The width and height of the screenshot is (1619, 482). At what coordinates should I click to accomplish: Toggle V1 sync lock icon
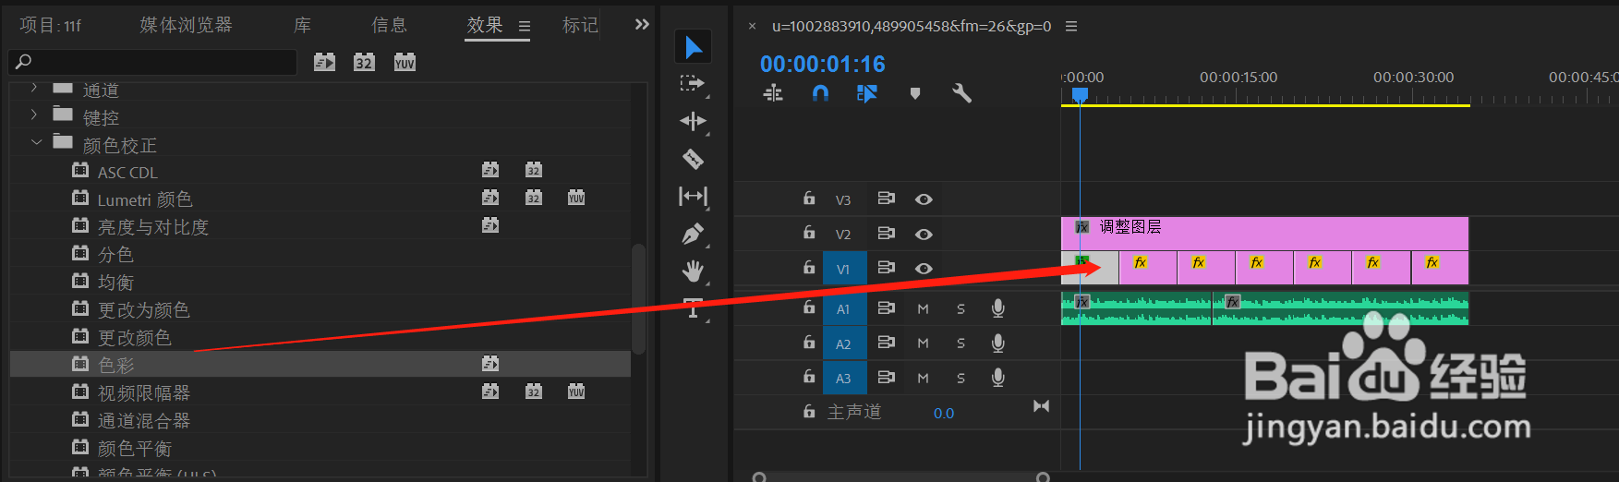point(887,268)
